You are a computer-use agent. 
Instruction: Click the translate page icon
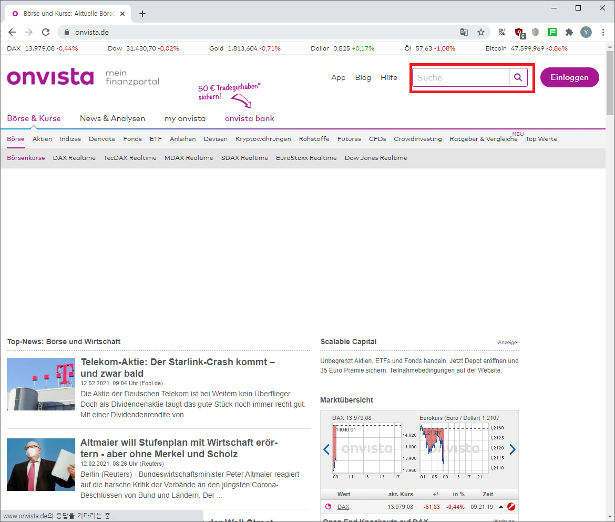pos(464,32)
